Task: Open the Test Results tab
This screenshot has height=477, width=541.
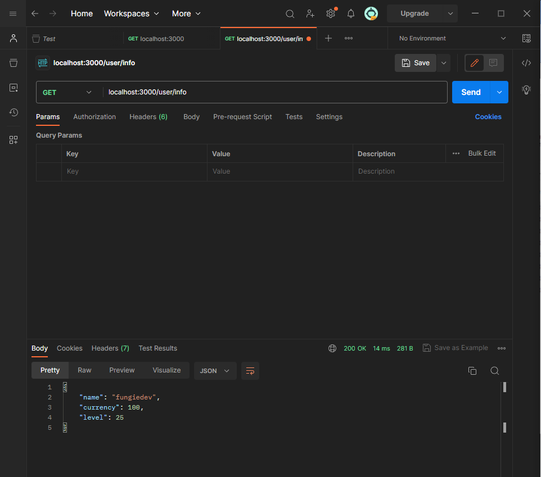Action: pos(157,348)
